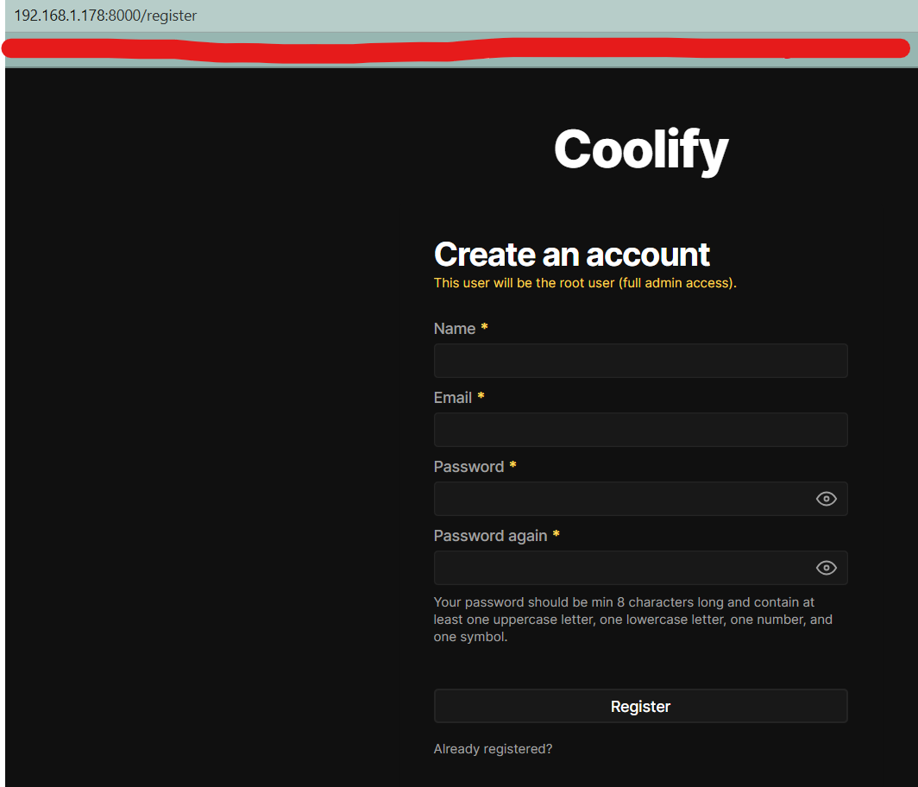The image size is (918, 787).
Task: Open the Already registered? link
Action: point(493,749)
